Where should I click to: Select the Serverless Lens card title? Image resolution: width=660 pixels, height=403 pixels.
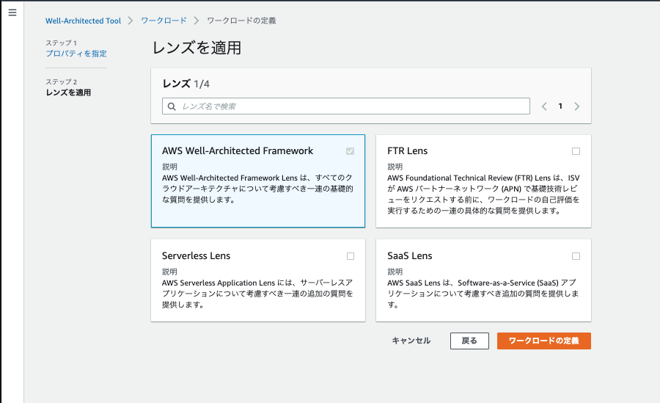(x=196, y=256)
